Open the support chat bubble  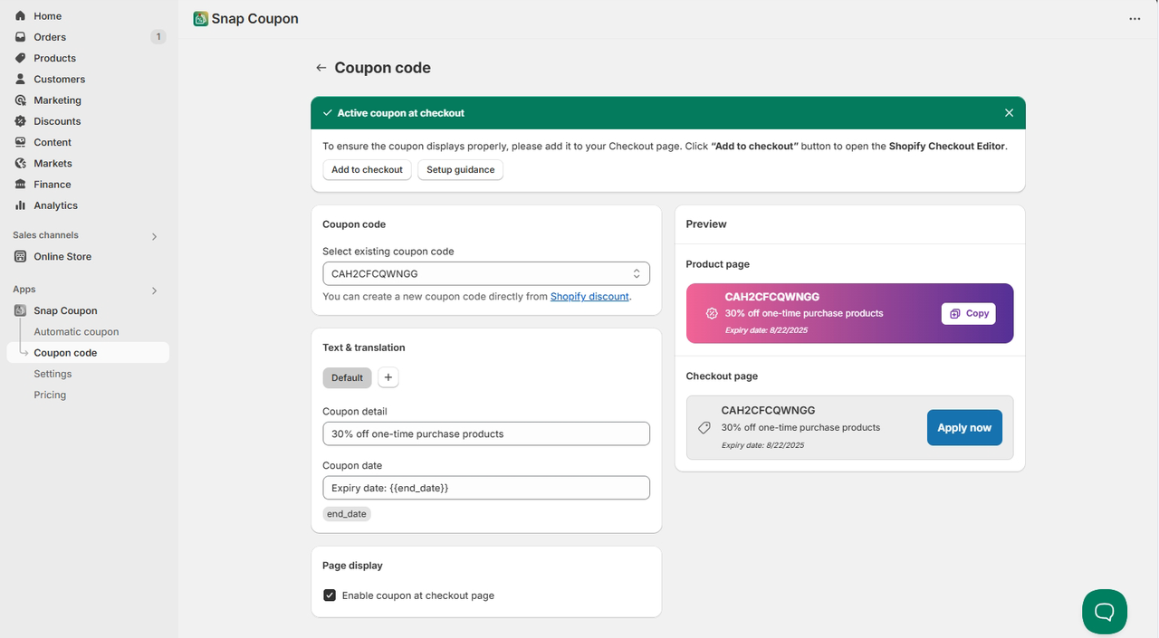click(x=1105, y=612)
